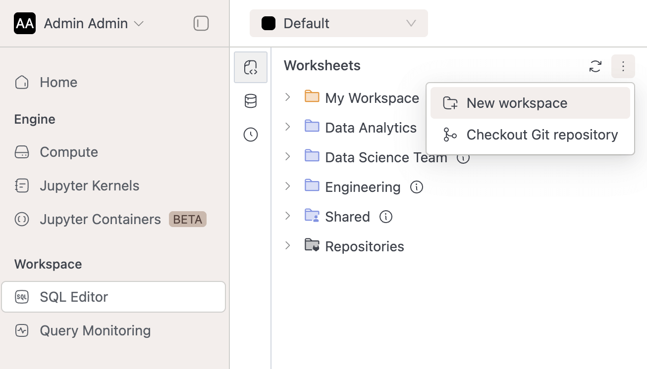Choose Checkout Git repository menu item
The width and height of the screenshot is (647, 369).
tap(530, 135)
